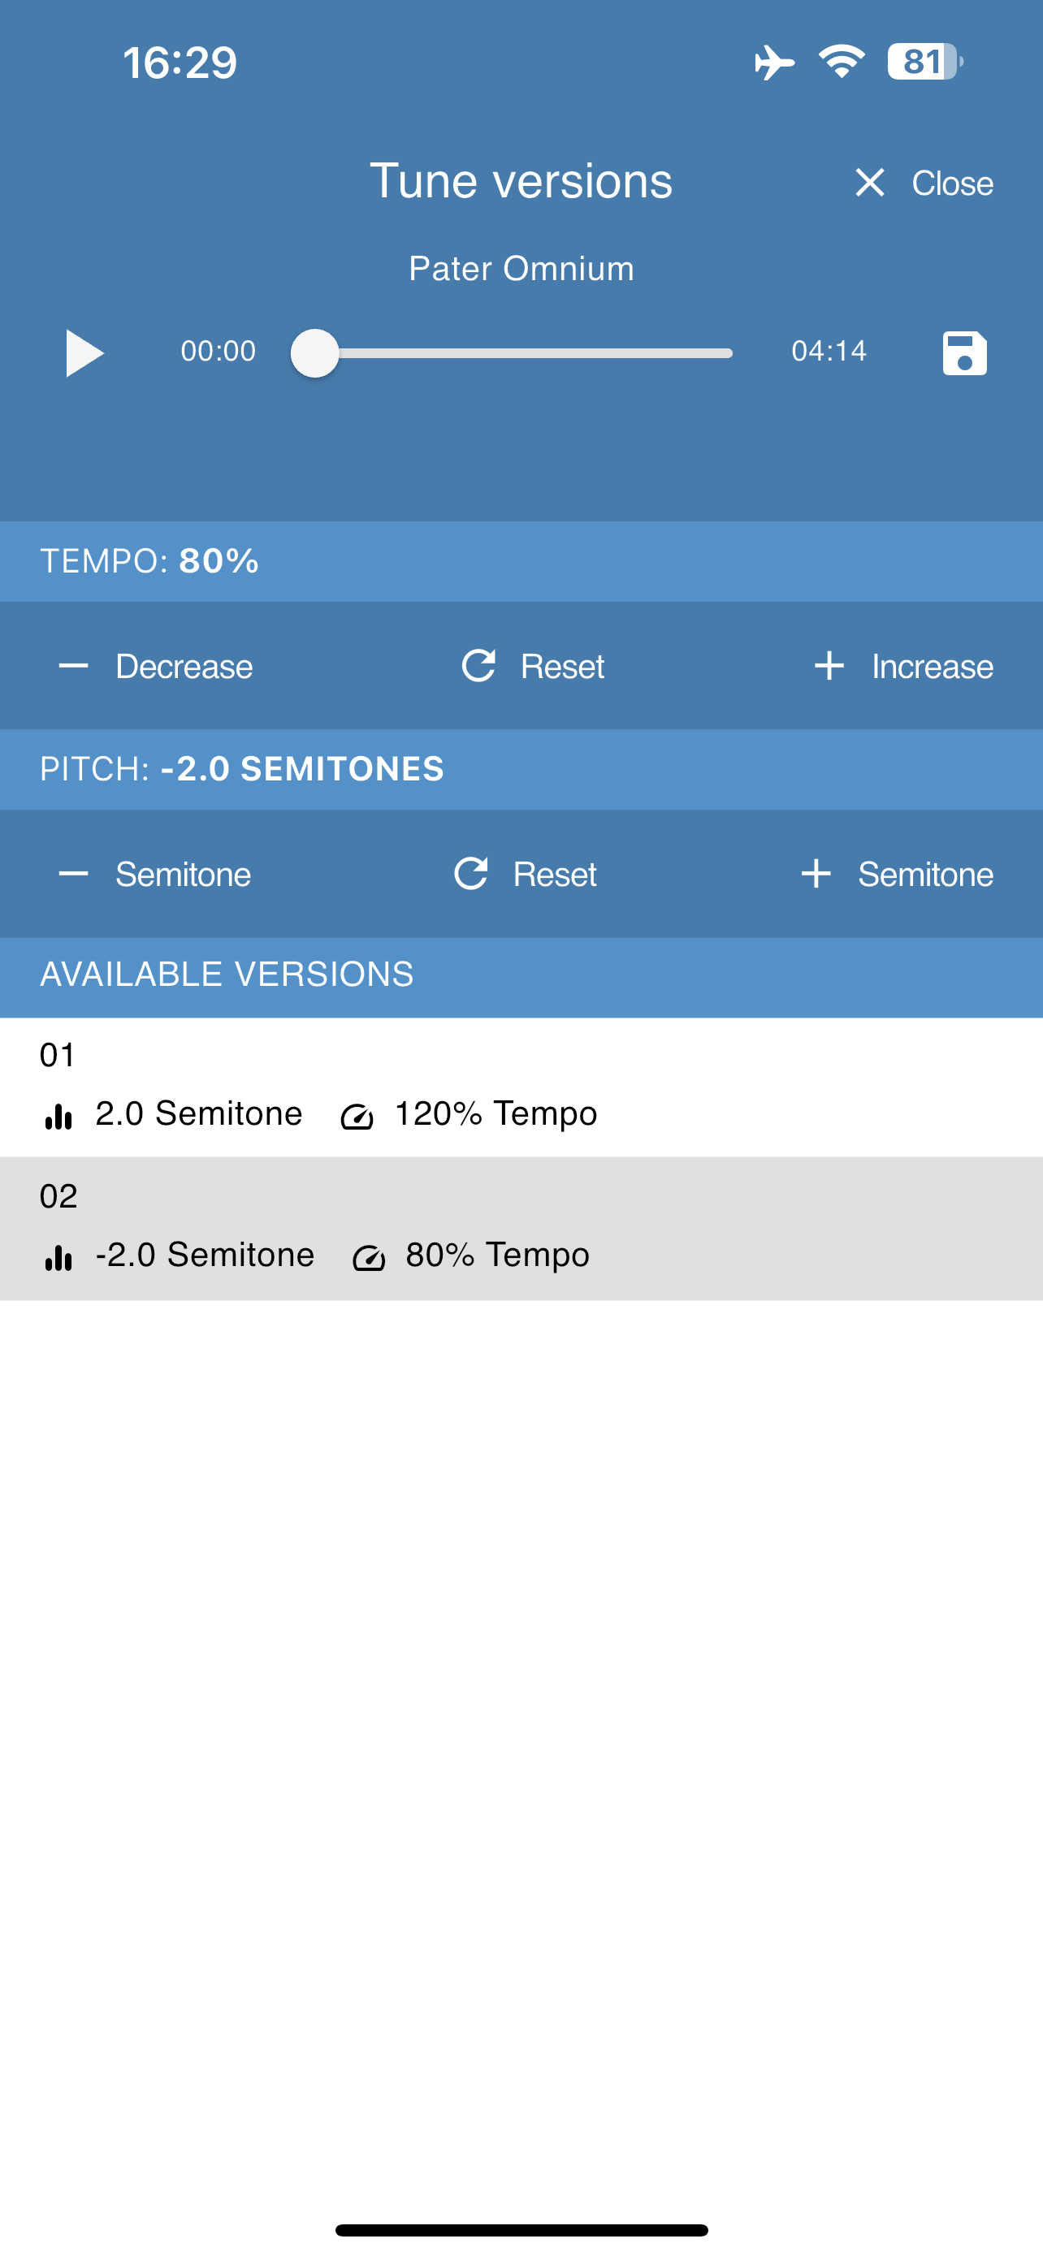The width and height of the screenshot is (1043, 2256).
Task: Reset the pitch to default
Action: point(525,874)
